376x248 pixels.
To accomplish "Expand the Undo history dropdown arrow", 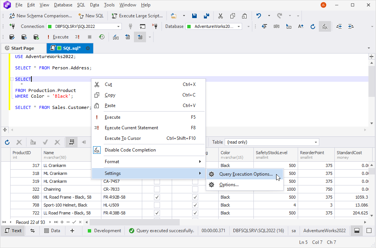I will pos(269,16).
